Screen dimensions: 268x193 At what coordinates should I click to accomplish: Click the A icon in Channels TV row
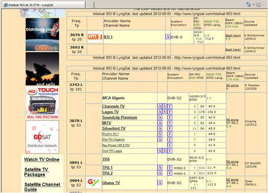tap(160, 106)
